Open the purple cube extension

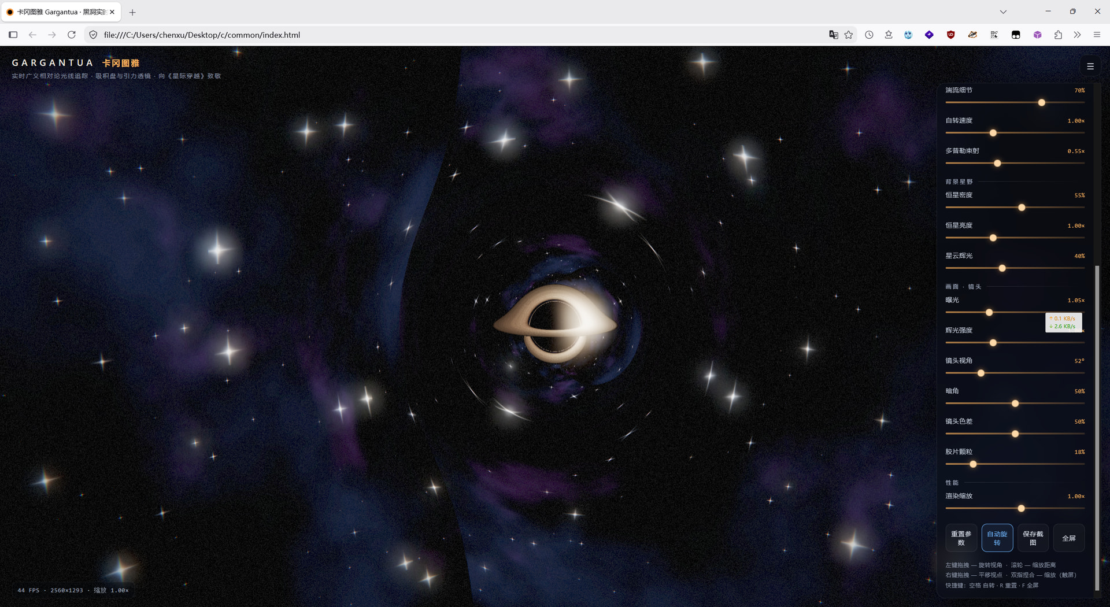[x=1038, y=35]
